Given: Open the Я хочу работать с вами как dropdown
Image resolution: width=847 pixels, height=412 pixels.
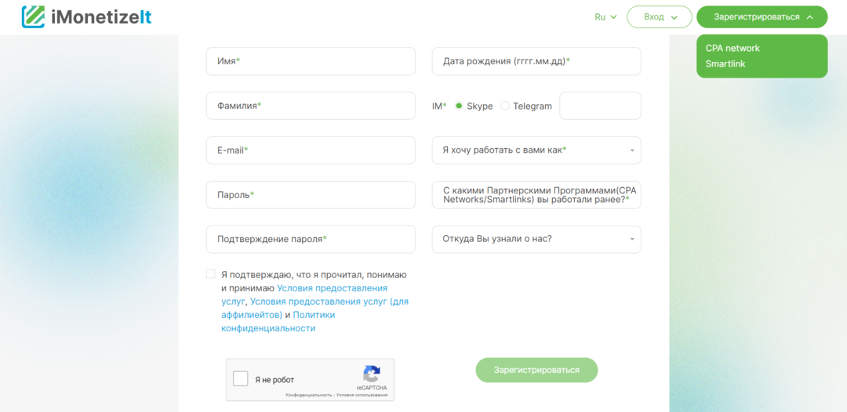Looking at the screenshot, I should tap(536, 150).
